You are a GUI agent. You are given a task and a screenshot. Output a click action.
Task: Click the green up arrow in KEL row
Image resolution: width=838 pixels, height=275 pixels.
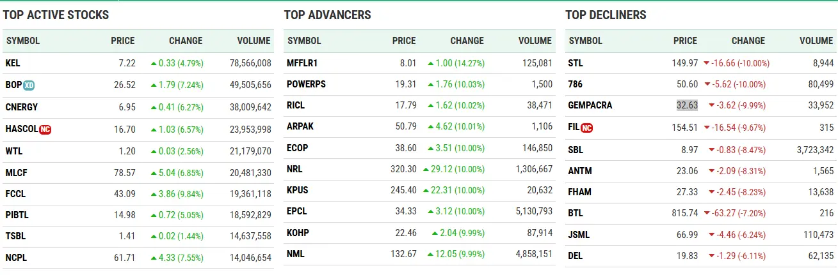tap(154, 63)
